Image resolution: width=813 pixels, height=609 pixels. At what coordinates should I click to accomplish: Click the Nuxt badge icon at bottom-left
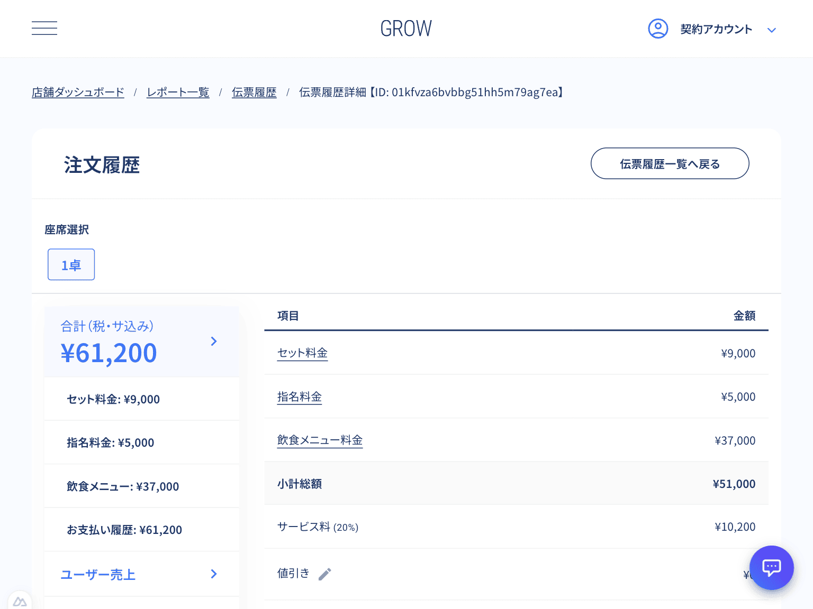click(20, 602)
